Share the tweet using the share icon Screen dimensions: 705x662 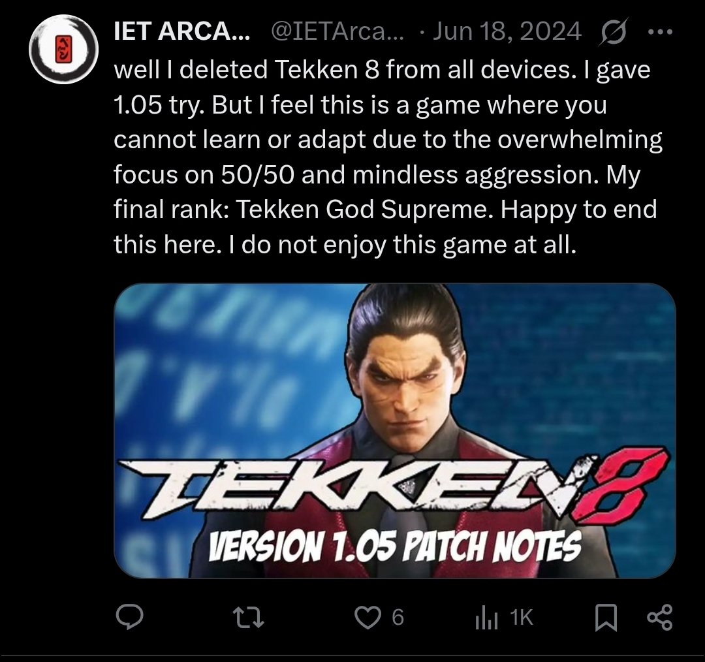click(659, 617)
